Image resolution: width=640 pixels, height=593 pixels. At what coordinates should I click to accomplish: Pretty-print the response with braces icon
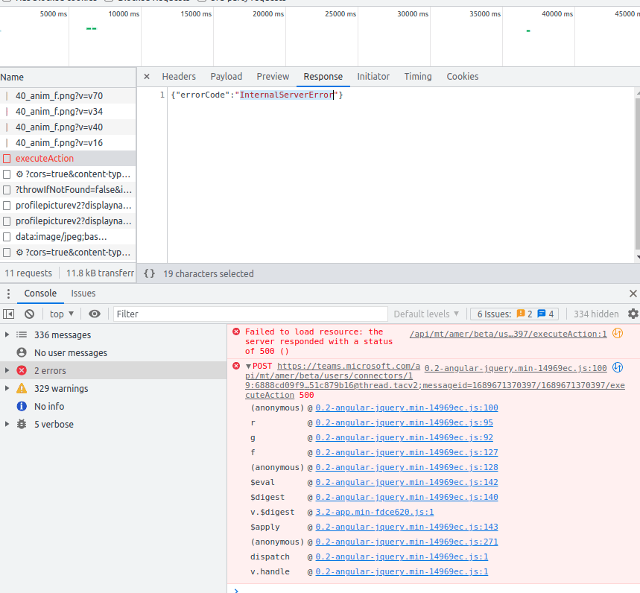pyautogui.click(x=150, y=273)
